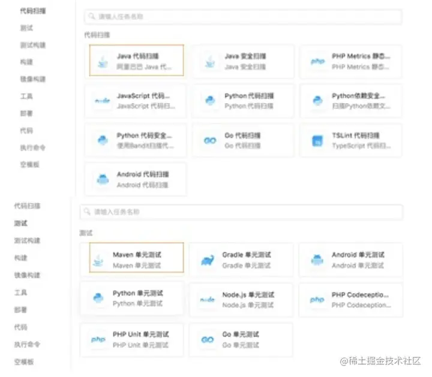Click the Android 单元测试 card's Android icon

pos(317,260)
